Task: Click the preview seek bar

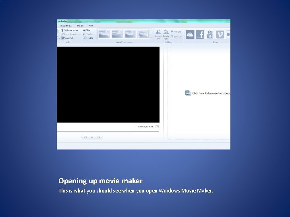Action: point(108,131)
